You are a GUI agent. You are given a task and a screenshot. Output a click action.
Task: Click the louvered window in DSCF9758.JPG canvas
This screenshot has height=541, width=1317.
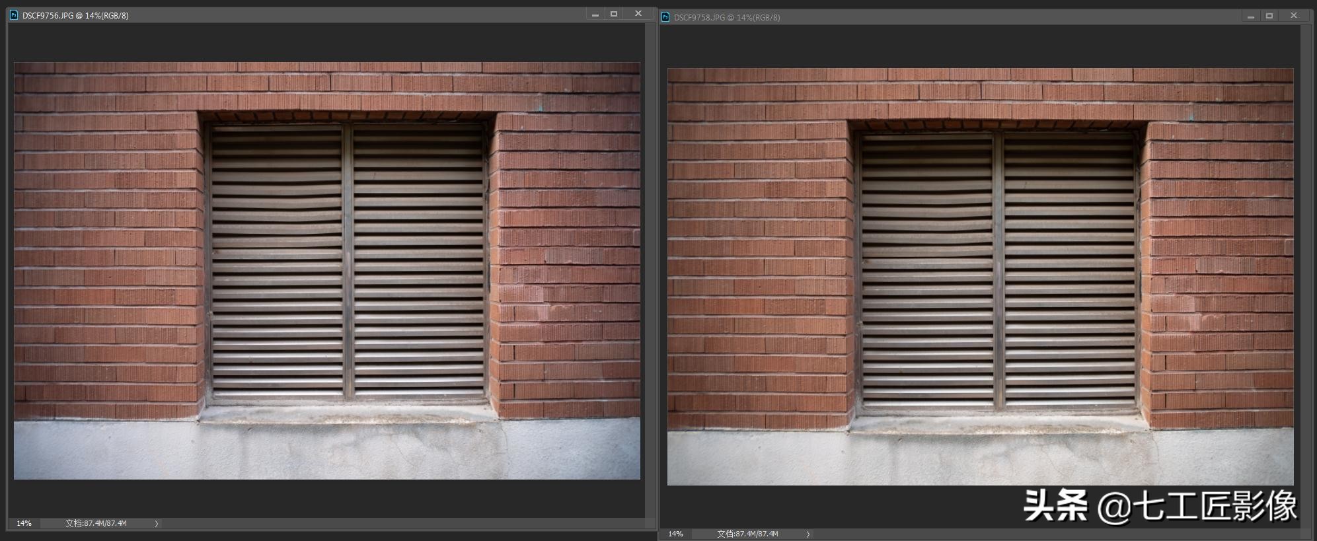(x=998, y=271)
